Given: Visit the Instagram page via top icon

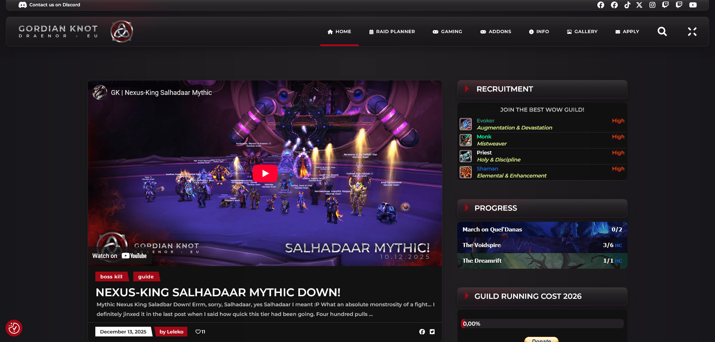Looking at the screenshot, I should pyautogui.click(x=652, y=5).
